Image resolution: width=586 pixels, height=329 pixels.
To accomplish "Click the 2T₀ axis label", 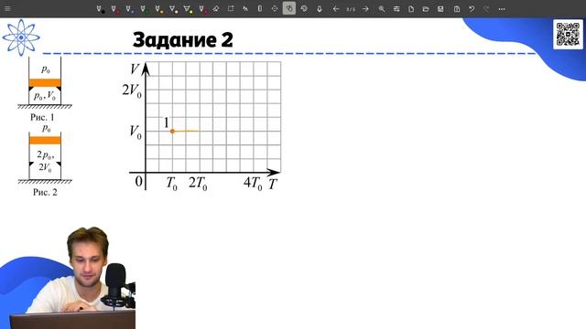I will 198,183.
